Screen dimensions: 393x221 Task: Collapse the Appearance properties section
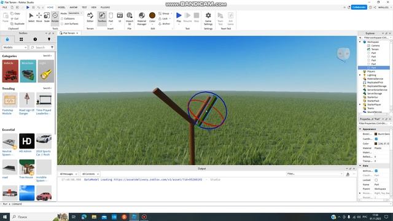click(360, 129)
